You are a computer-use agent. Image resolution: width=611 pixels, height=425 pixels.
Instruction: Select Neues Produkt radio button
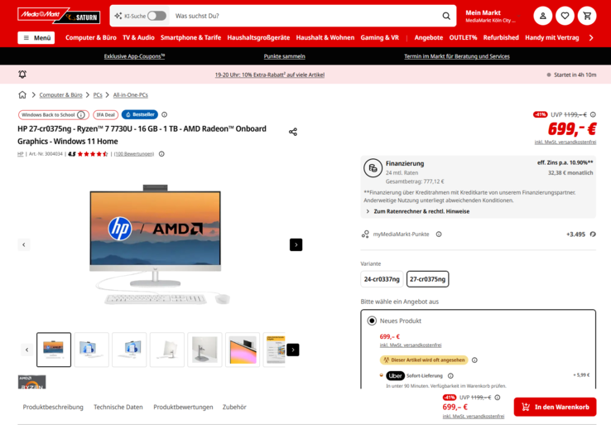pos(372,321)
